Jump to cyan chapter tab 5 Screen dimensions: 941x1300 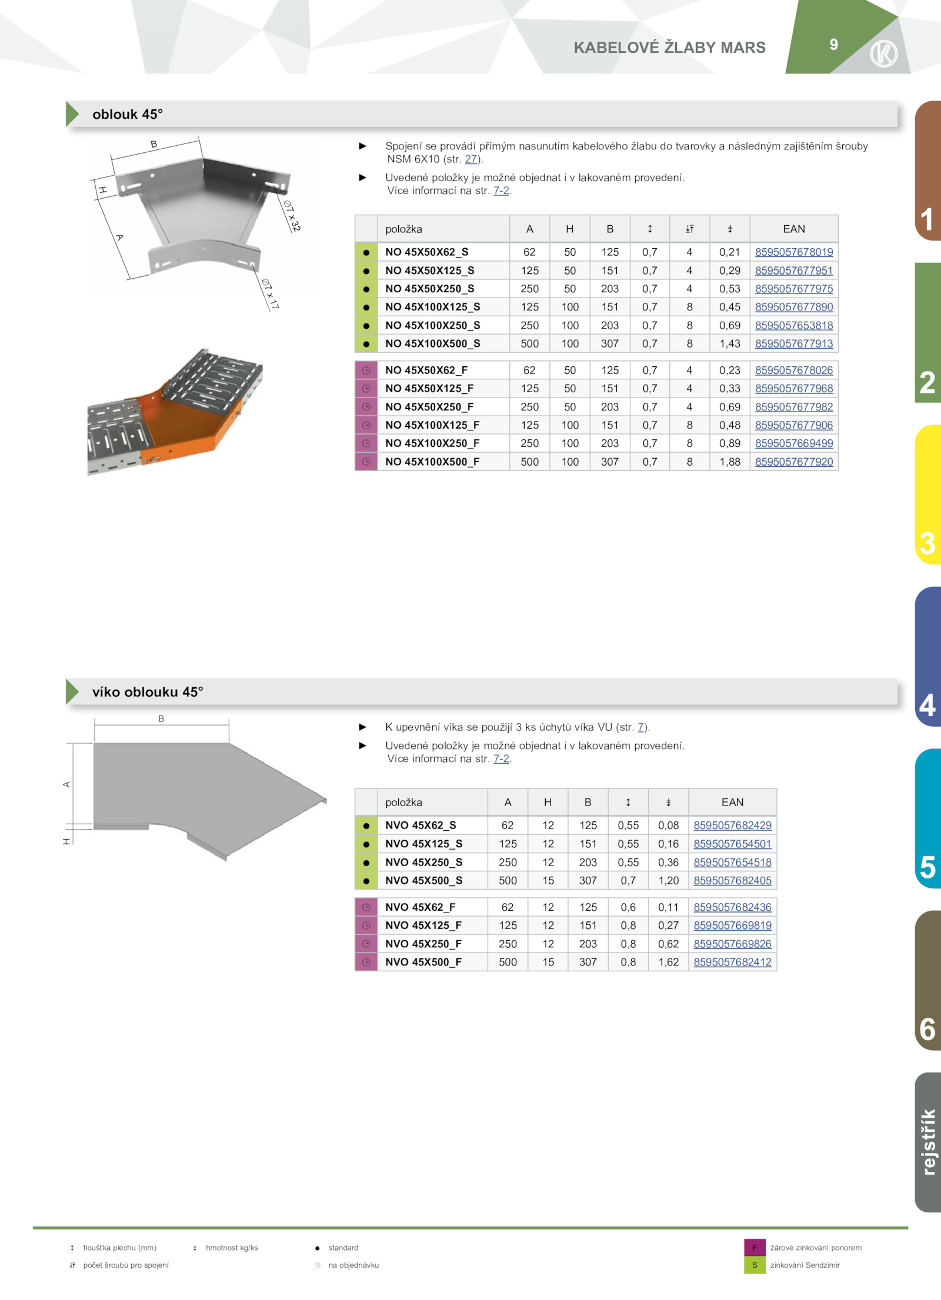click(928, 818)
